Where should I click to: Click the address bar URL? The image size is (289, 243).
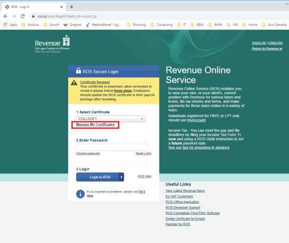(67, 16)
